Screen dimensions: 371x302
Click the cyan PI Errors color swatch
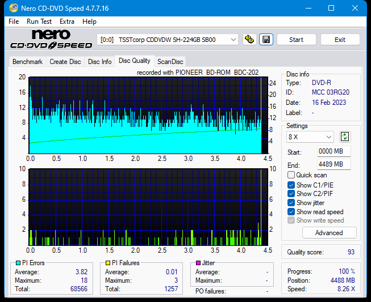(18, 263)
